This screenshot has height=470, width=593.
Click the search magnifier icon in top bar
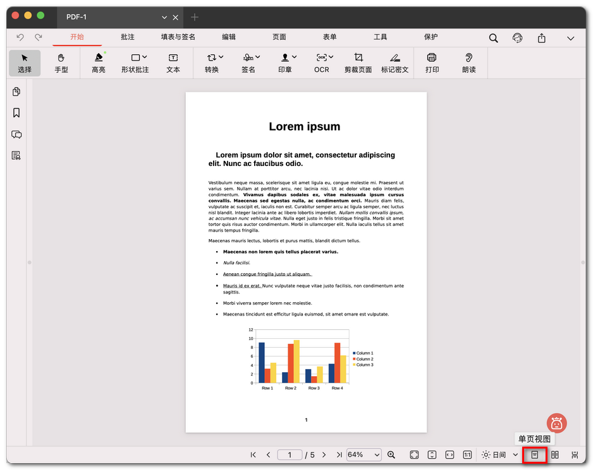point(493,38)
